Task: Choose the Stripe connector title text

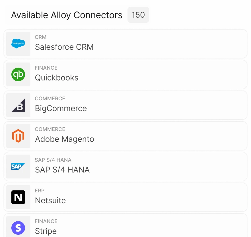Action: point(46,231)
